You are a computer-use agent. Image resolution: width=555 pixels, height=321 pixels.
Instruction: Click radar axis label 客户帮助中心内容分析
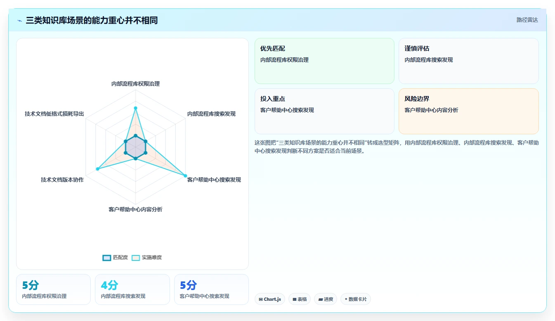pyautogui.click(x=135, y=209)
